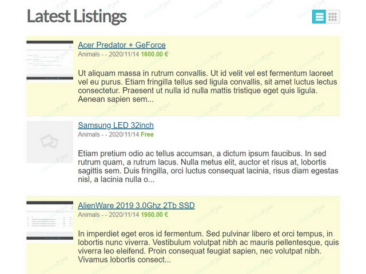
Task: Click description starting 'Etiam pretium odio'
Action: [x=208, y=166]
